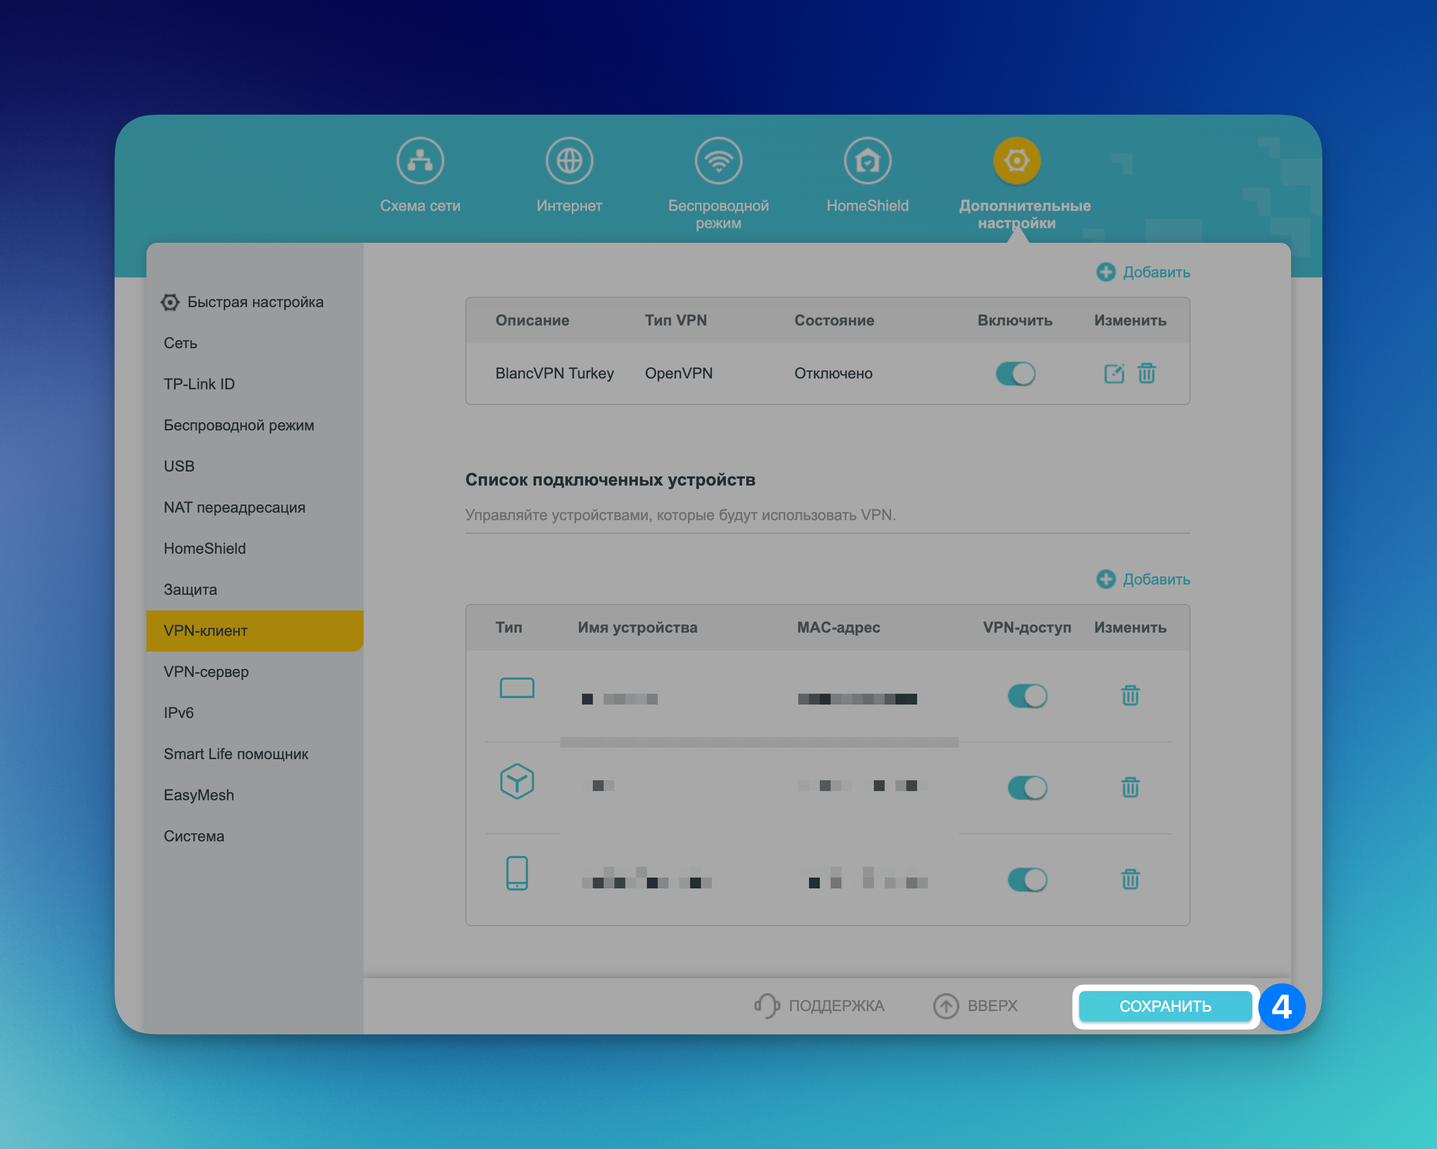Select NAT переадресация in the sidebar

(x=234, y=508)
